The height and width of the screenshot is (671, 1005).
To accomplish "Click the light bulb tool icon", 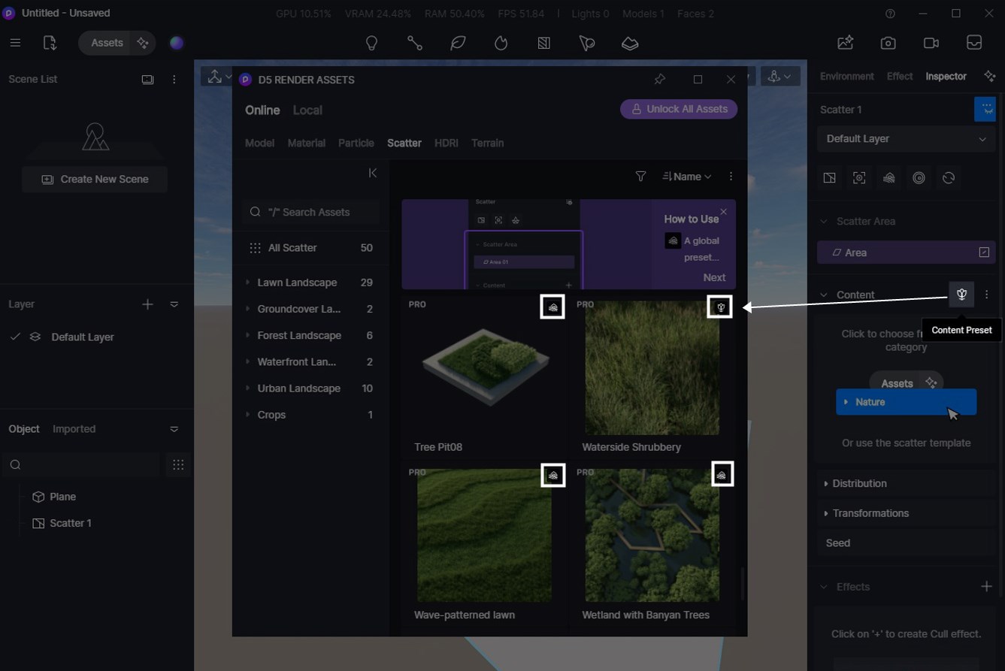I will point(371,44).
